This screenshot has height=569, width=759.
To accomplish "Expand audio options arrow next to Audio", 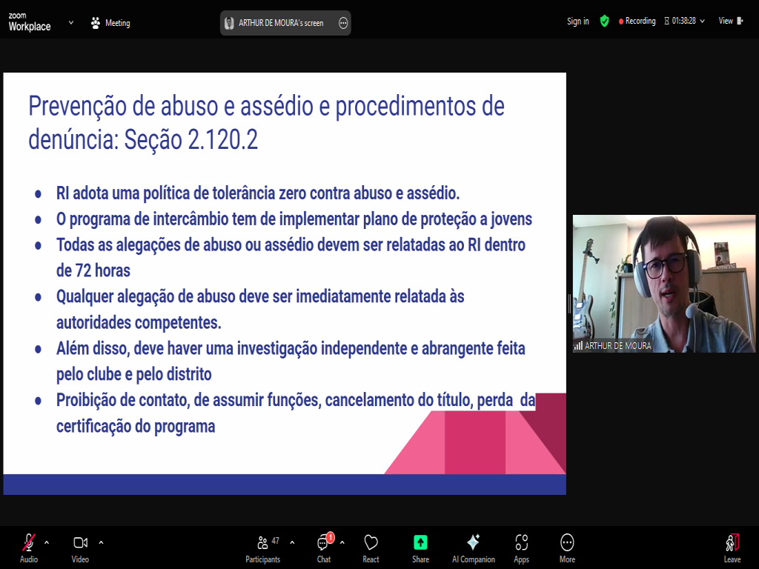I will pos(47,542).
